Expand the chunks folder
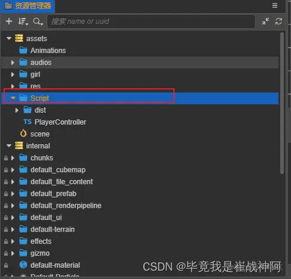 tap(13, 158)
